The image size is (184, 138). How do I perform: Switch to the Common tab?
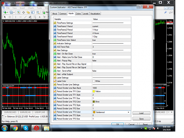63,14
